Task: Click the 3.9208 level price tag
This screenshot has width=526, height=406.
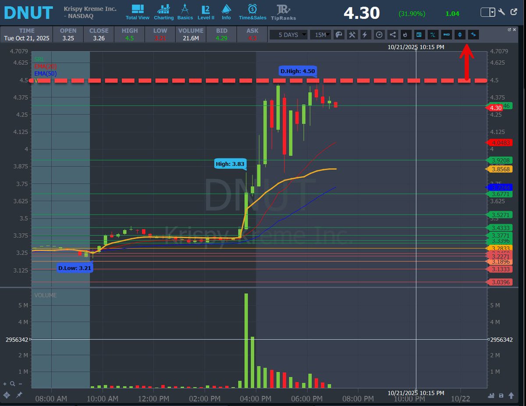Action: [x=499, y=160]
